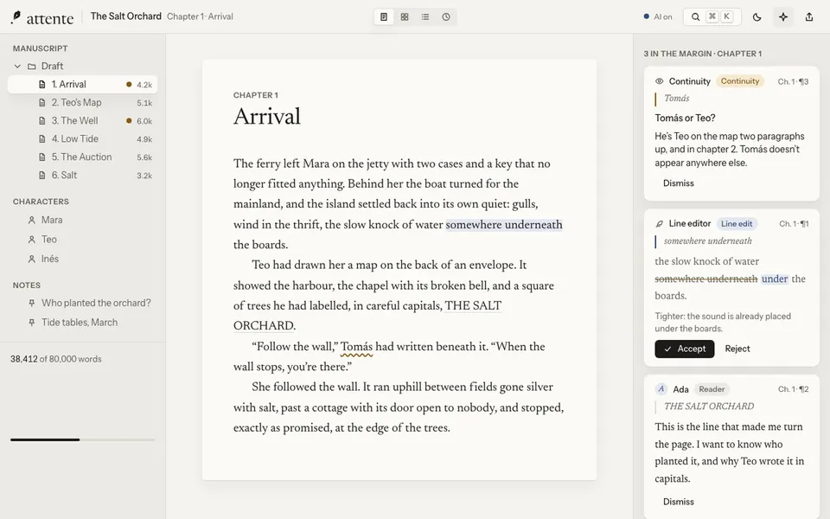Screen dimensions: 830x519
Task: Click document icon beside 3. The Well
Action: (x=42, y=121)
